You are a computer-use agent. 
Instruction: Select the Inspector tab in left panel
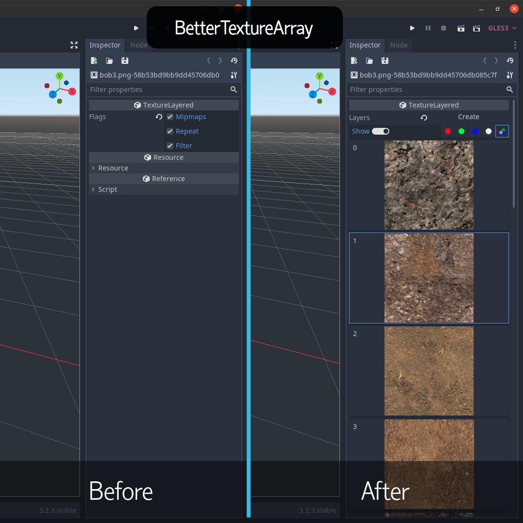point(105,45)
